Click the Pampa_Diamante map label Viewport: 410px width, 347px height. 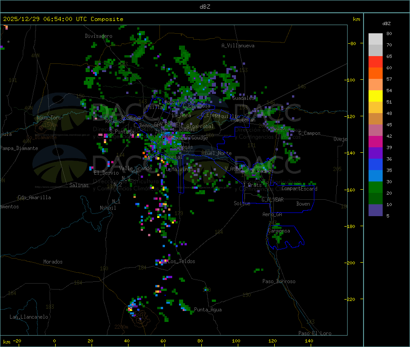[19, 148]
